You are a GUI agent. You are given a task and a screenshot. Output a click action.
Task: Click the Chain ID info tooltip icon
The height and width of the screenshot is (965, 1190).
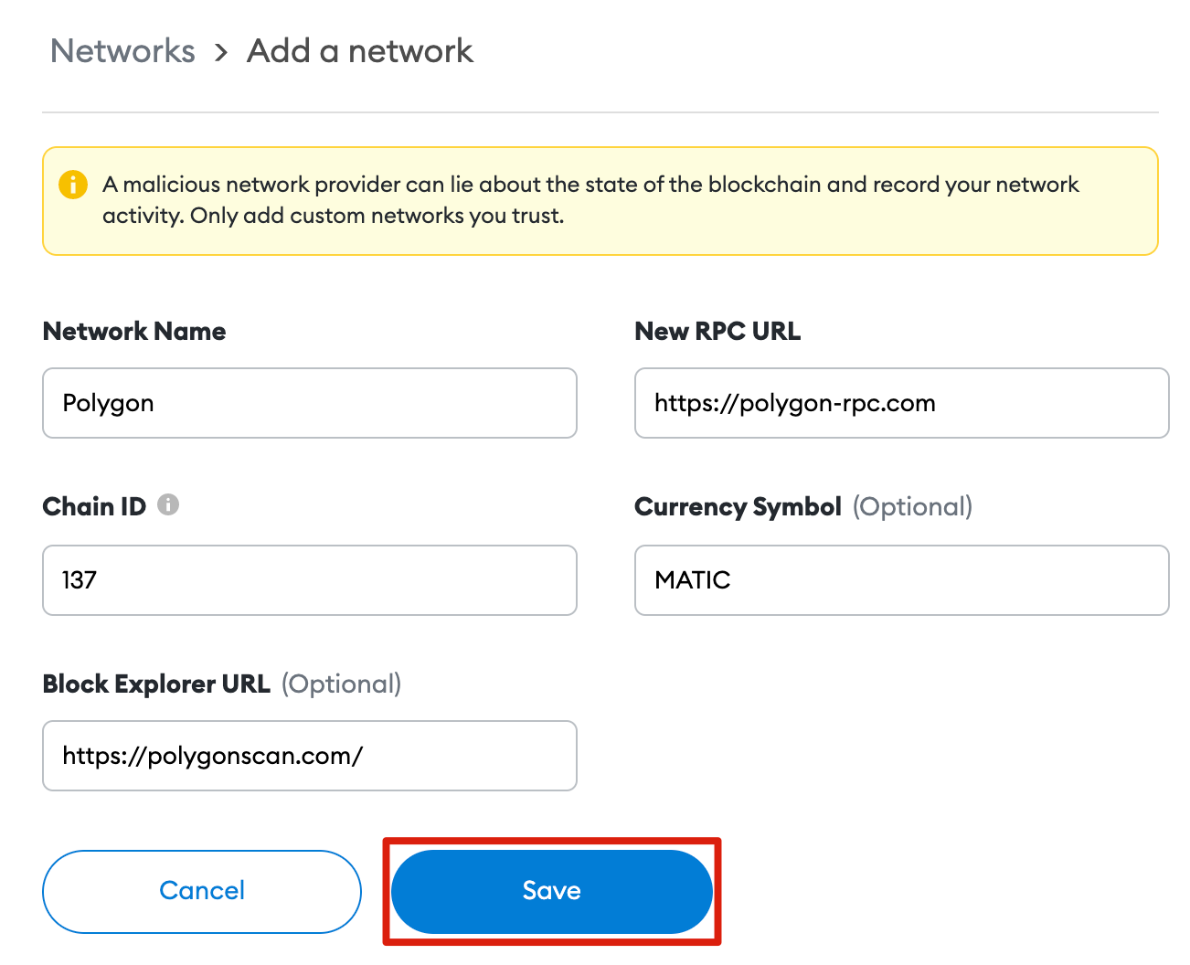click(x=168, y=504)
